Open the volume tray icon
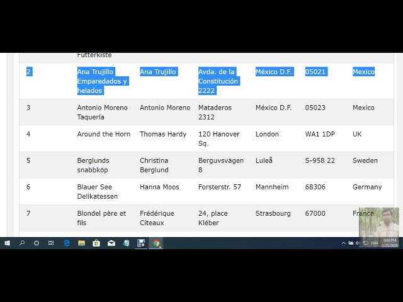The height and width of the screenshot is (302, 403). [x=357, y=243]
